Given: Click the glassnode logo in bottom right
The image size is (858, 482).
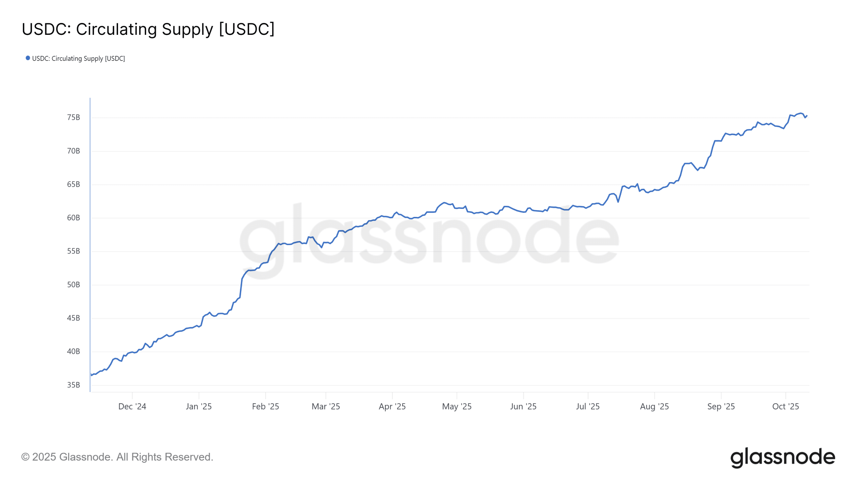Looking at the screenshot, I should click(x=782, y=457).
